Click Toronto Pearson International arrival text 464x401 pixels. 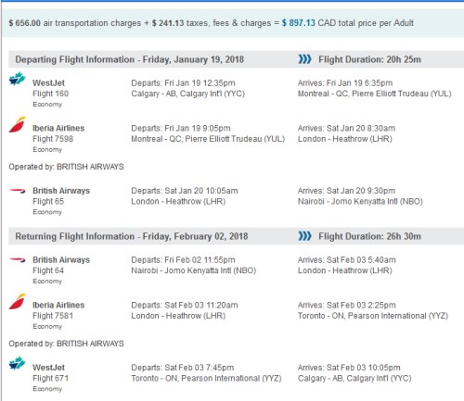(373, 316)
